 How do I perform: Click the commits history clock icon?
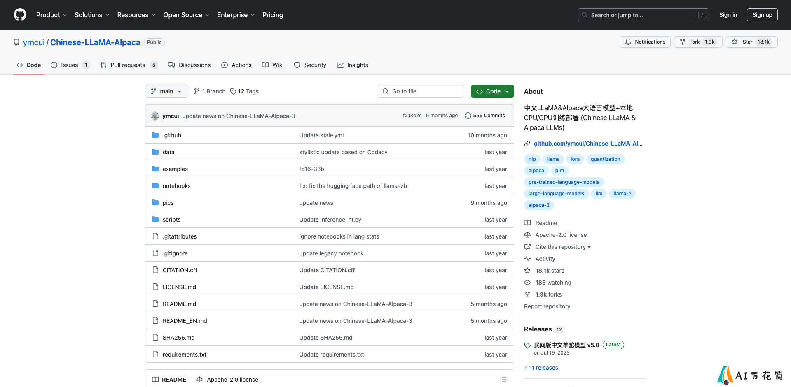(x=468, y=116)
